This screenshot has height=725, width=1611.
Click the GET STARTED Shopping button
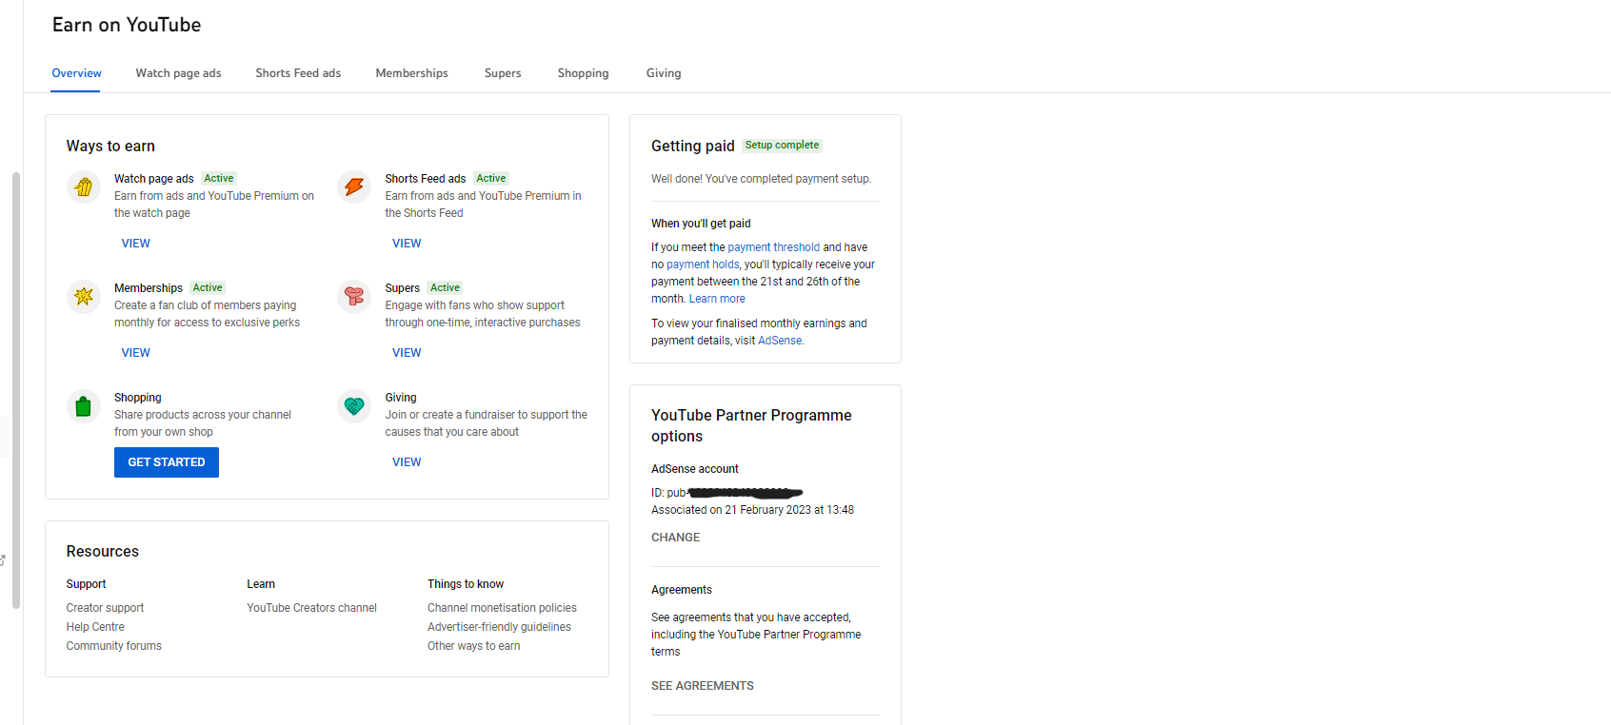tap(167, 462)
